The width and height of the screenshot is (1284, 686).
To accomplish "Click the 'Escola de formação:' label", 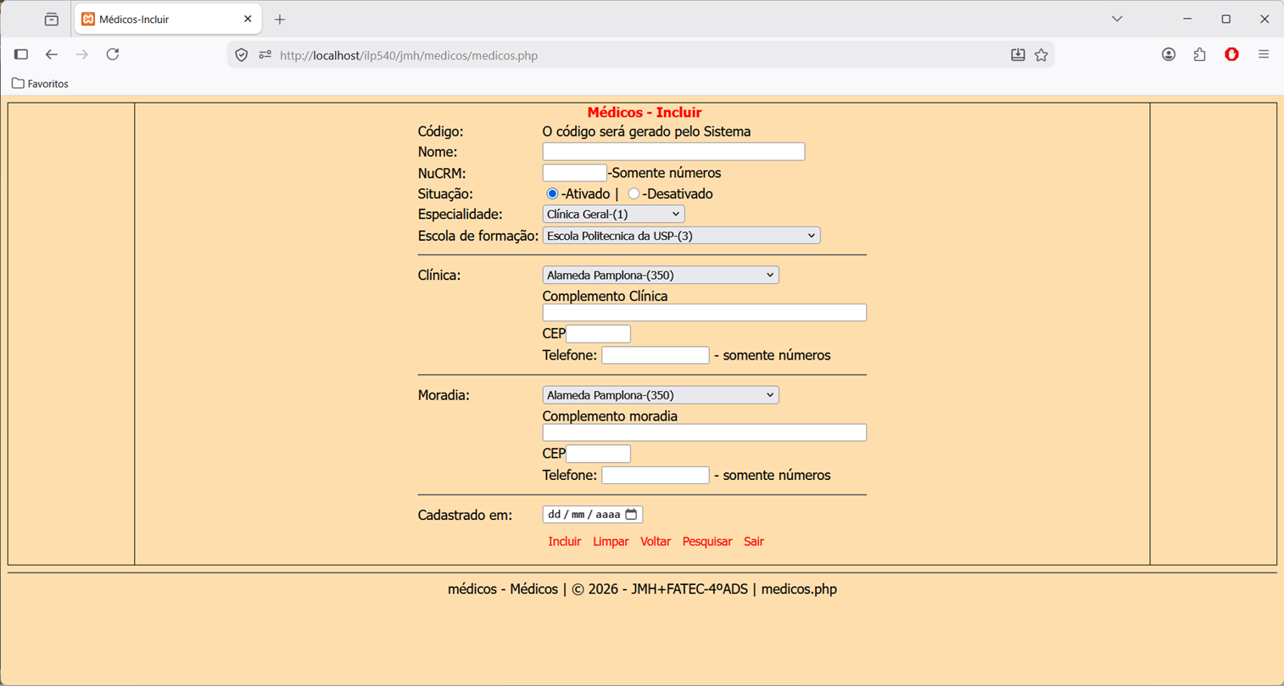I will click(x=478, y=236).
